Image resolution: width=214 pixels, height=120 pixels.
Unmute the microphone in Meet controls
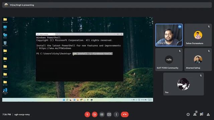point(87,114)
